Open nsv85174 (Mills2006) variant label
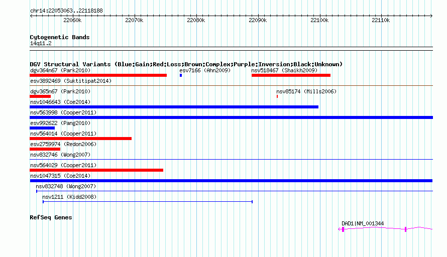The width and height of the screenshot is (447, 257). (x=306, y=91)
